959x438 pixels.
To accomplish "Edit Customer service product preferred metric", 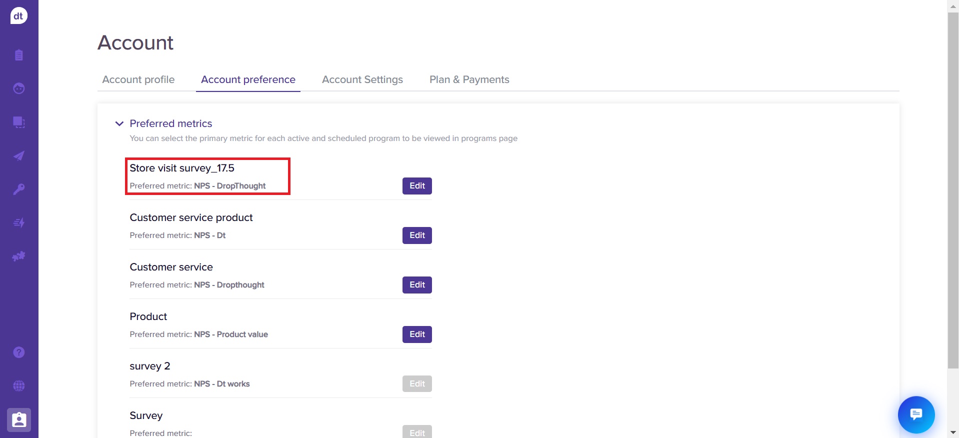I will coord(417,235).
